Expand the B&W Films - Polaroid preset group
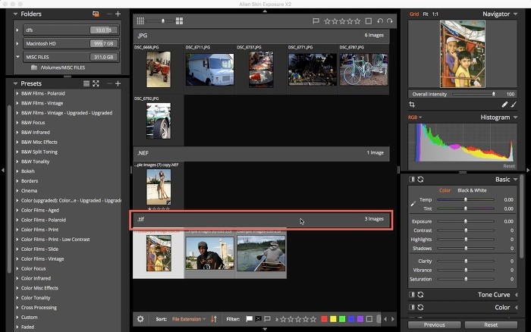The image size is (531, 332). coord(17,93)
